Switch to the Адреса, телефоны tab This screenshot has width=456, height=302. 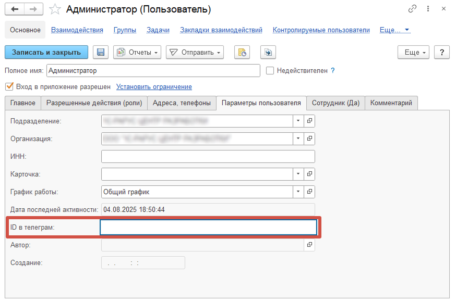click(182, 103)
